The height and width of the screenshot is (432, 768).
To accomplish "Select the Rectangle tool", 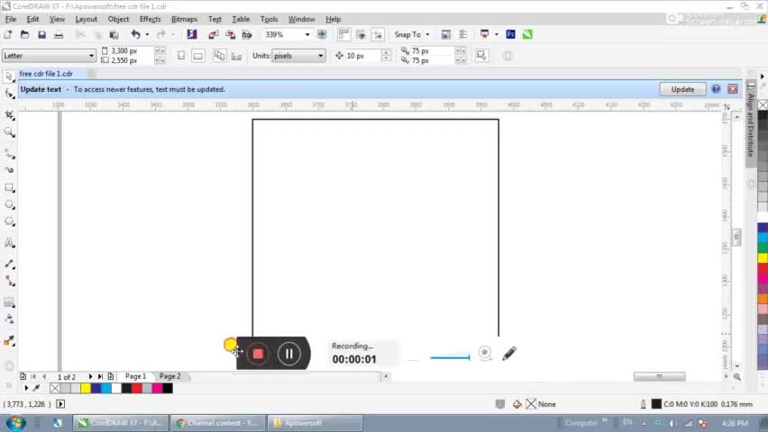I will (x=9, y=188).
